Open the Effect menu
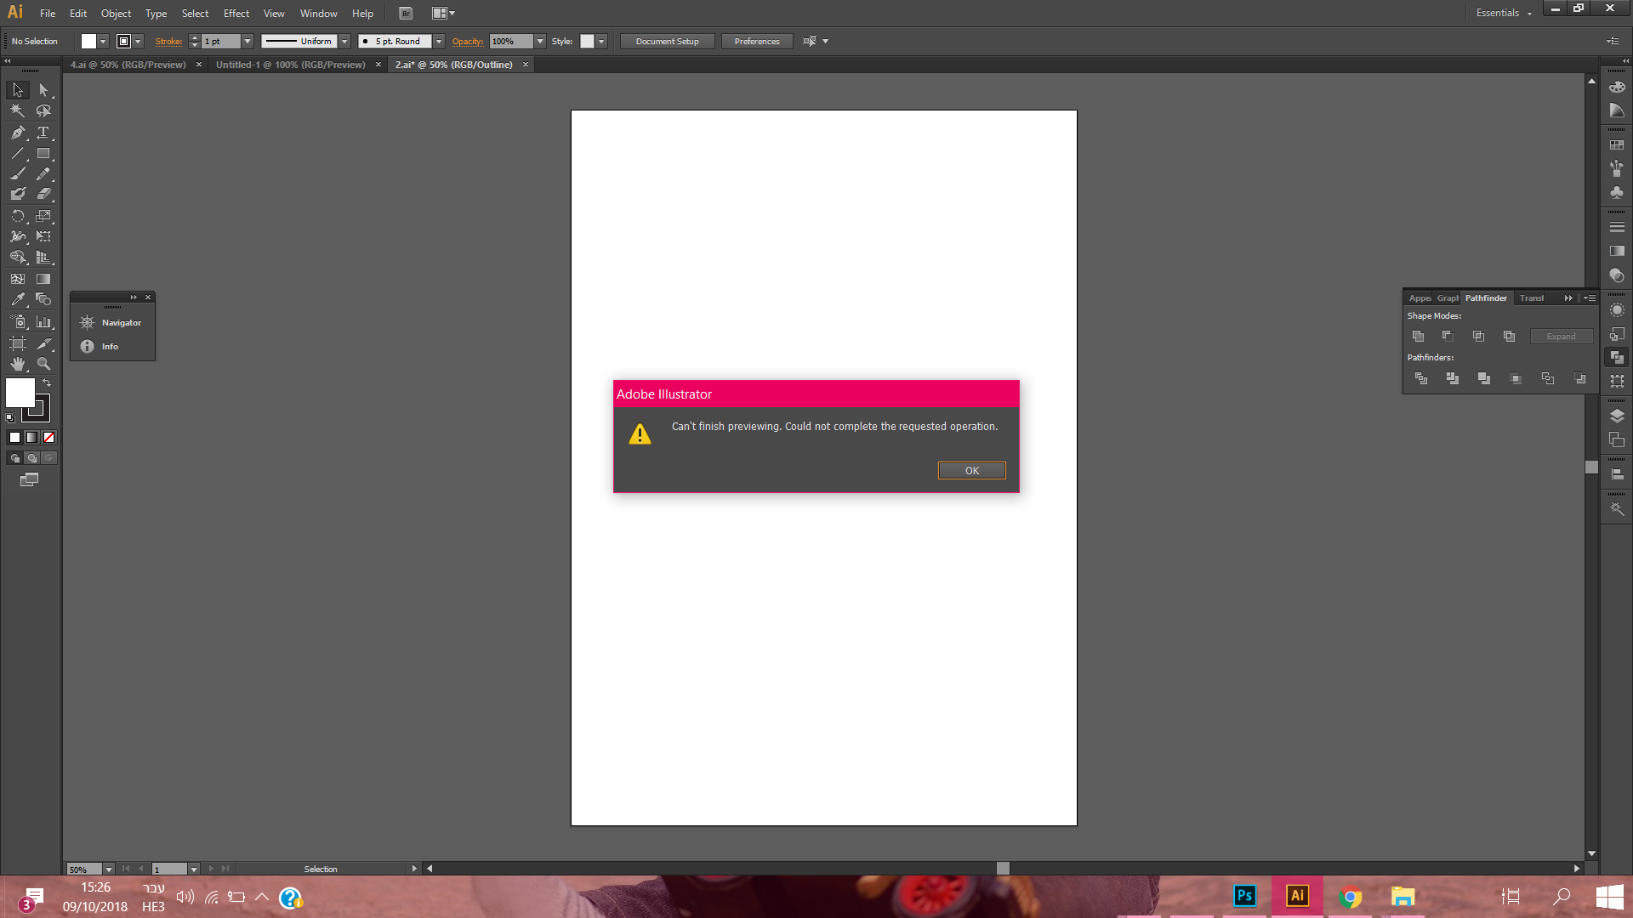 (x=236, y=13)
